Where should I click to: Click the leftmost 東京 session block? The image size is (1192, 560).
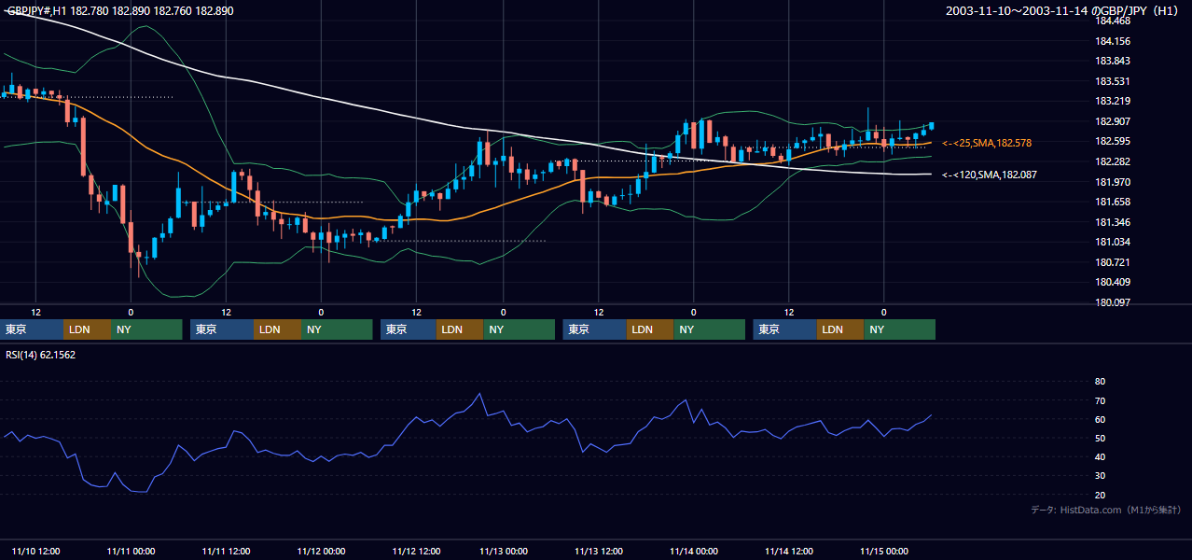tap(32, 329)
